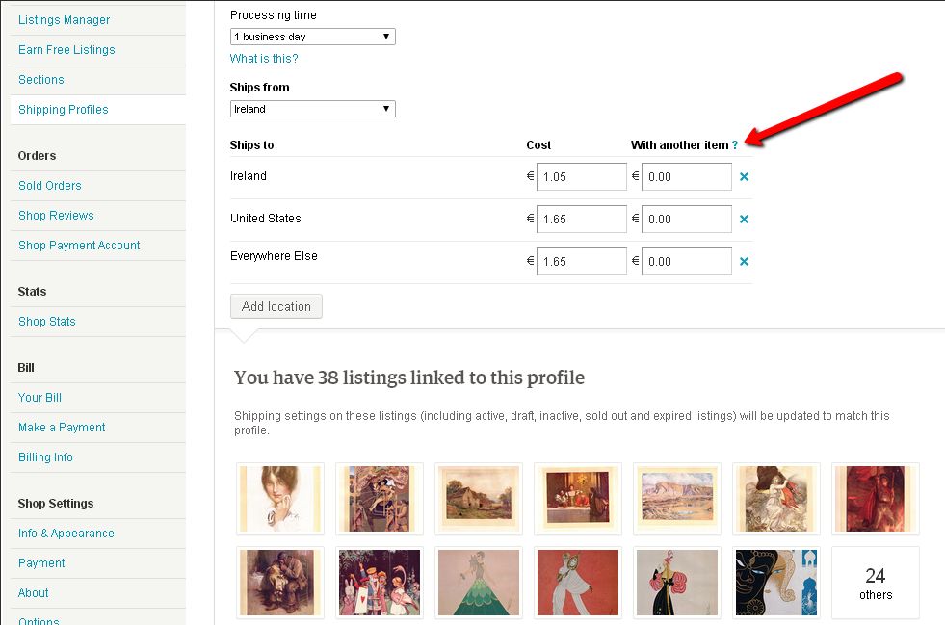
Task: Open Sold Orders page
Action: click(49, 186)
